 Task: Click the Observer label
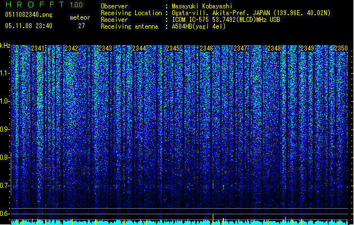pos(114,6)
